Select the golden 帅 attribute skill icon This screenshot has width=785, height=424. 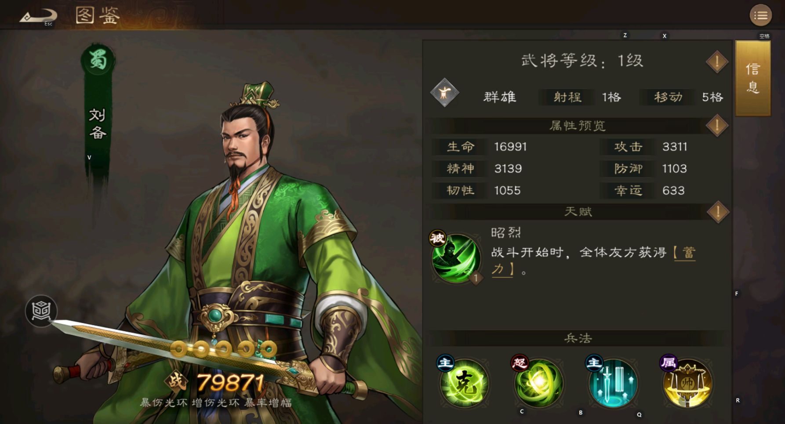(687, 382)
